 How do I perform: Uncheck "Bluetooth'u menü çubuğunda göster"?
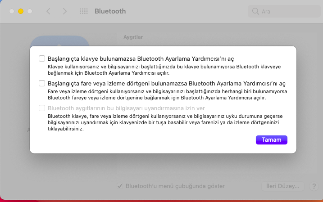coord(120,186)
